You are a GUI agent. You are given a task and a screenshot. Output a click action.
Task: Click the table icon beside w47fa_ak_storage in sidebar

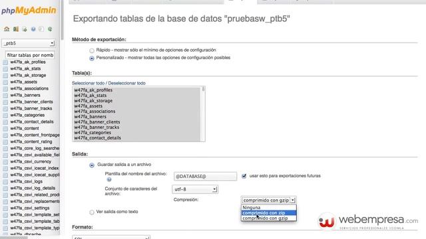click(x=5, y=75)
